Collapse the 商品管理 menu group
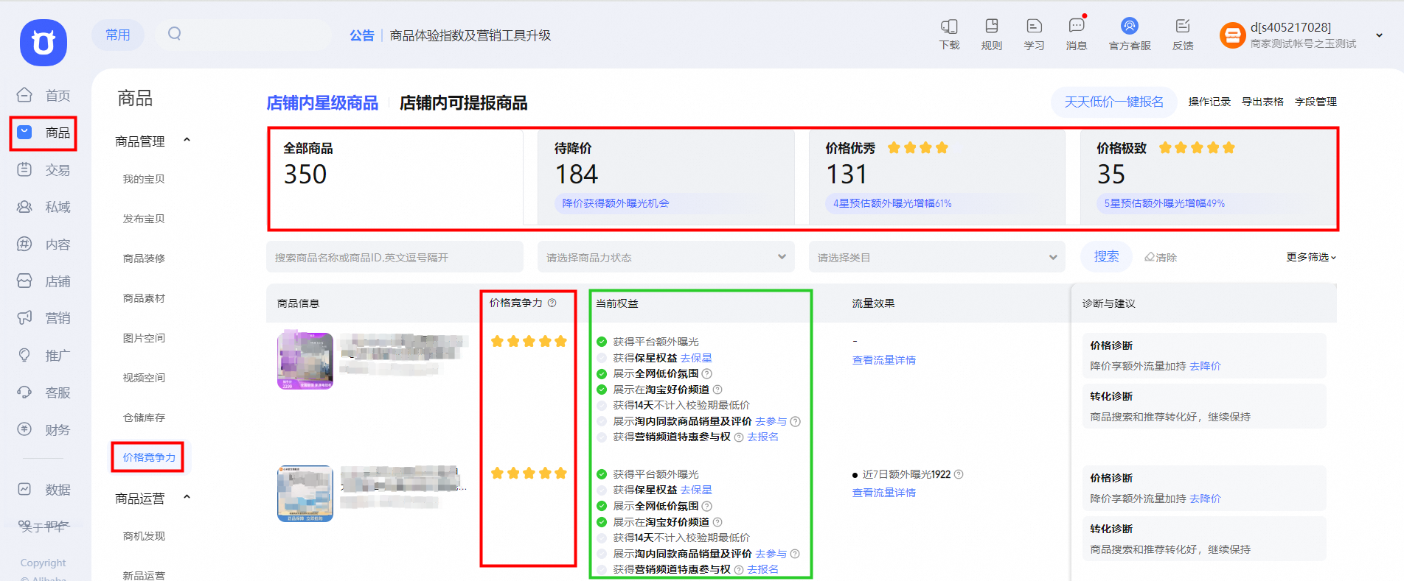1404x581 pixels. pyautogui.click(x=187, y=140)
